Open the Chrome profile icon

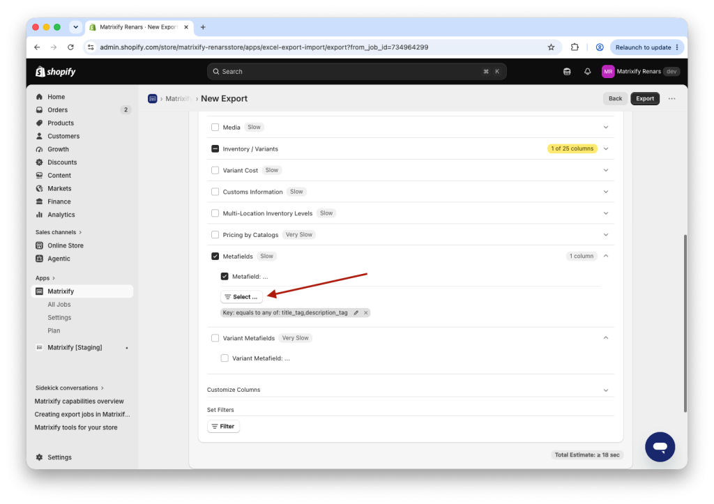click(x=600, y=47)
